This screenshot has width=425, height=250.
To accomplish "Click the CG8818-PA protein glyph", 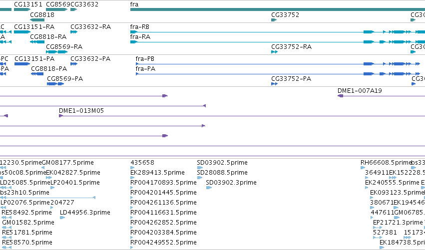I will point(37,74).
